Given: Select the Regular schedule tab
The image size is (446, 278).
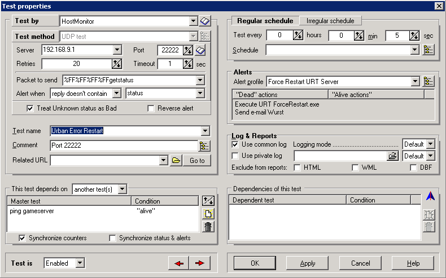Looking at the screenshot, I should 265,21.
